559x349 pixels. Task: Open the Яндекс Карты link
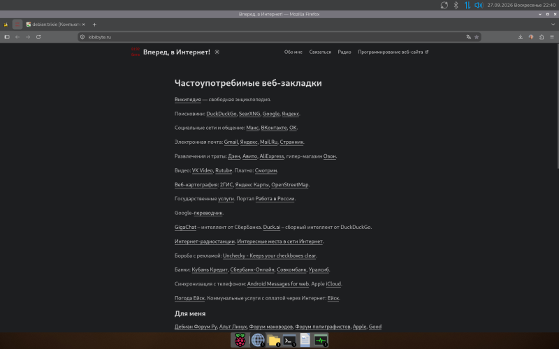coord(252,184)
